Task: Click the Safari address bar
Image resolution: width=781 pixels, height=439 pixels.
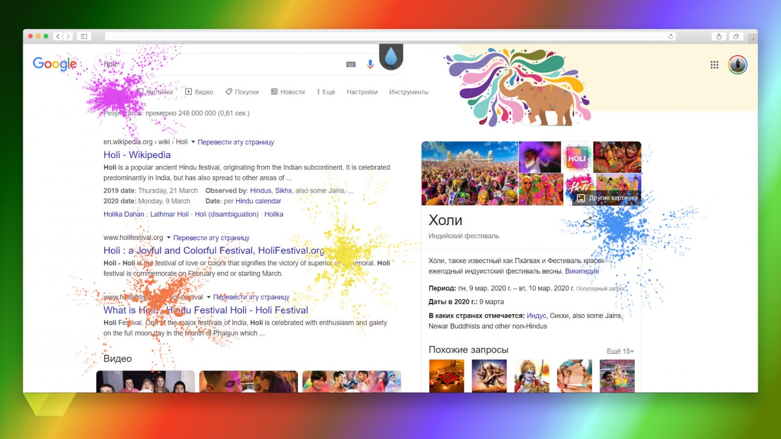Action: click(391, 36)
